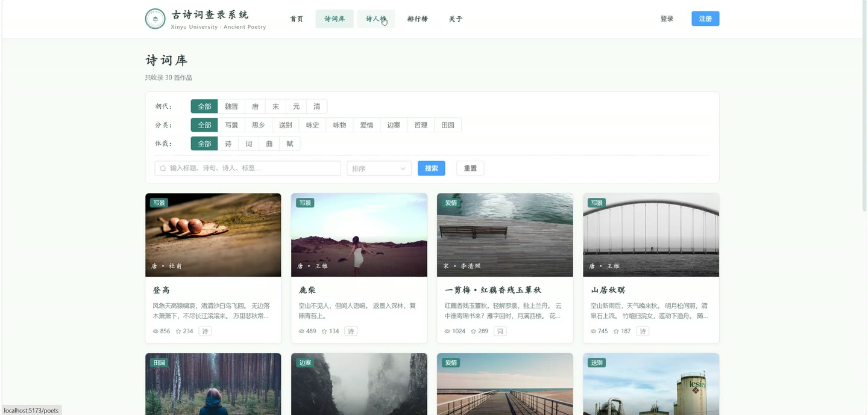Open the 一剪梅 poem card image

(x=505, y=235)
